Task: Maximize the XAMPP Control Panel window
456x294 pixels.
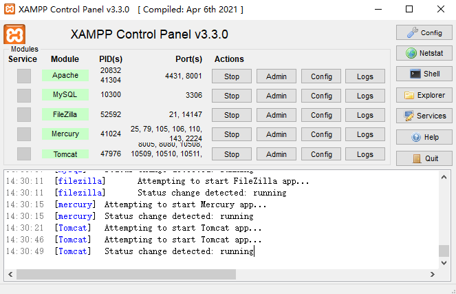Action: coord(409,10)
